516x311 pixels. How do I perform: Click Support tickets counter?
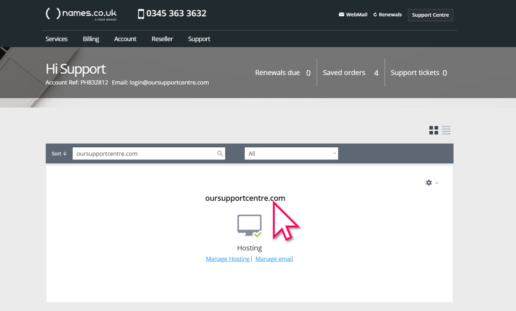click(419, 73)
